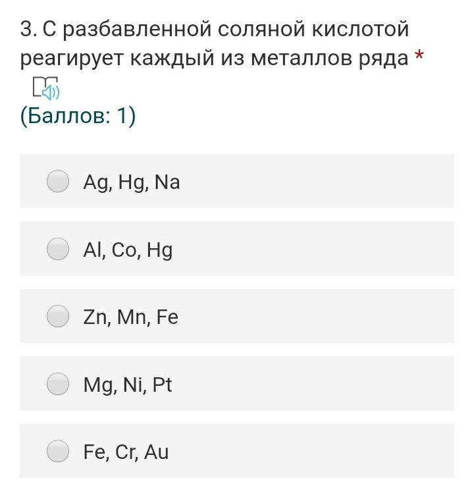Click blank area of first answer row
Screen dimensions: 474x480
click(x=329, y=182)
